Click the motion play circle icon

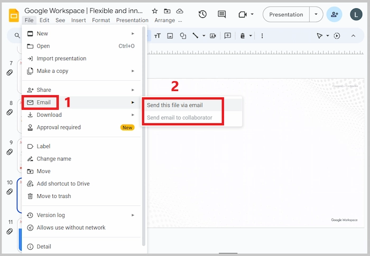(337, 36)
